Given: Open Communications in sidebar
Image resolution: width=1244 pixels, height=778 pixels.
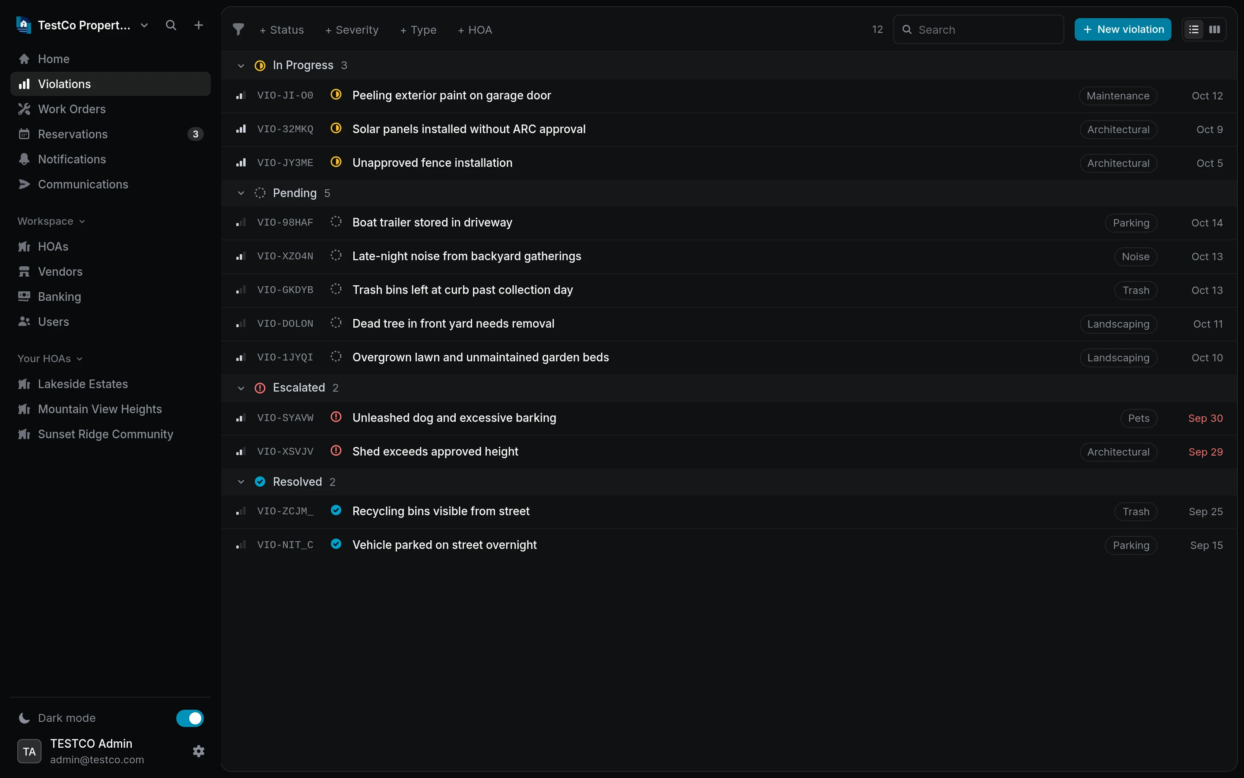Looking at the screenshot, I should [111, 184].
